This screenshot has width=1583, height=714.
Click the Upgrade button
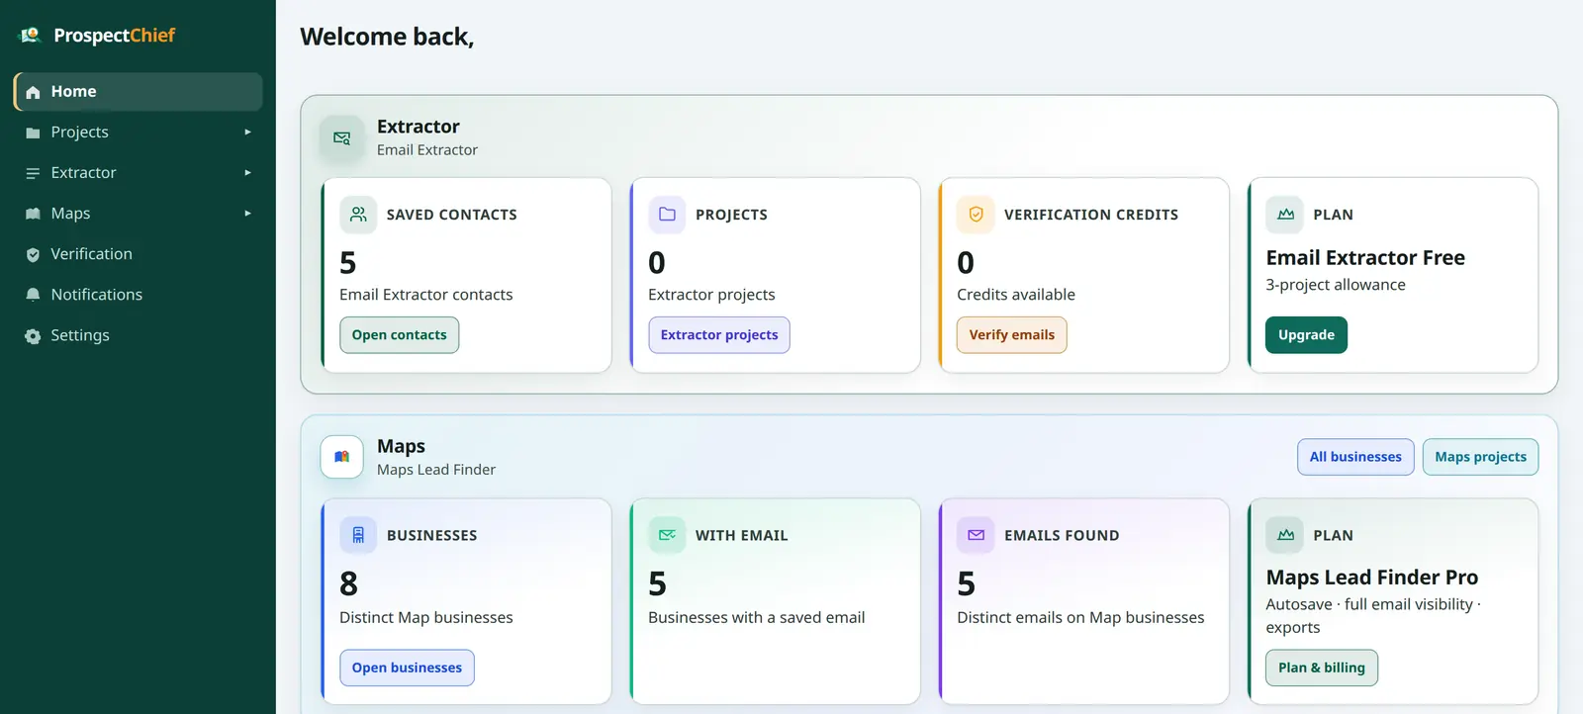pyautogui.click(x=1306, y=335)
